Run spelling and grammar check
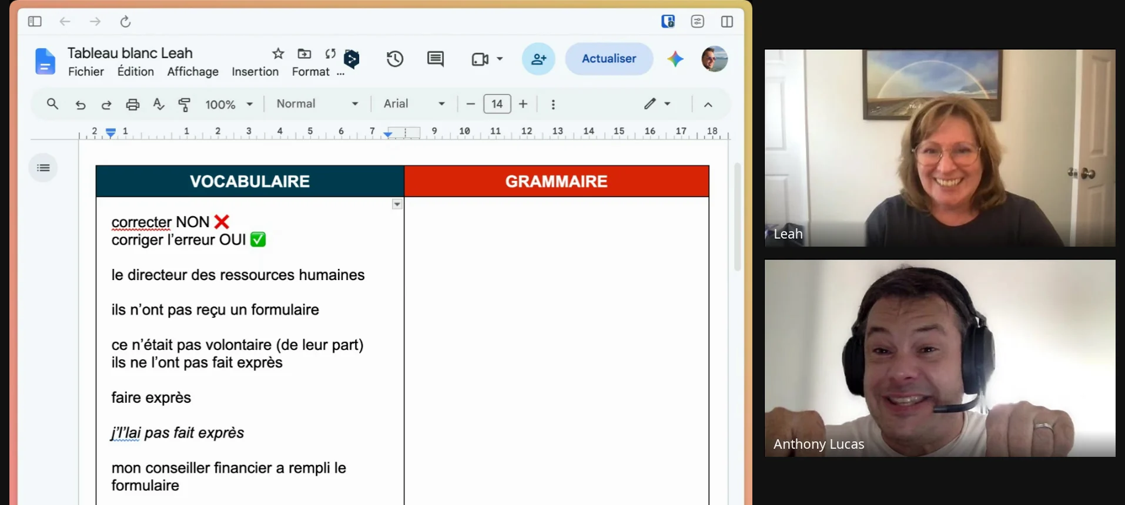Image resolution: width=1125 pixels, height=505 pixels. tap(159, 105)
